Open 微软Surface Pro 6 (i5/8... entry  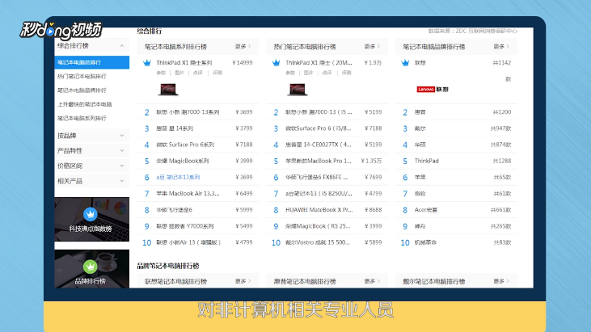click(x=319, y=128)
